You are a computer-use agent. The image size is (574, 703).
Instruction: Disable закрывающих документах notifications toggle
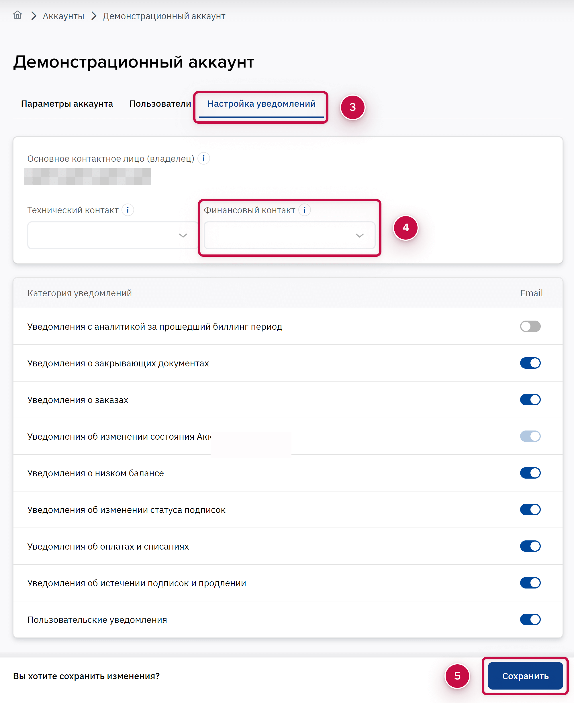[530, 363]
